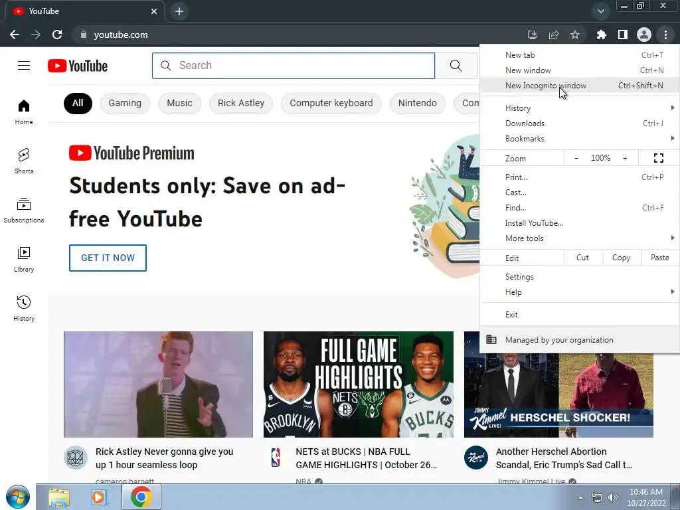This screenshot has width=680, height=510.
Task: Open History in the YouTube sidebar
Action: (24, 308)
